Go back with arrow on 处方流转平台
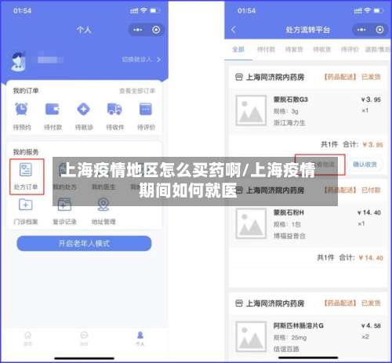 [x=234, y=30]
